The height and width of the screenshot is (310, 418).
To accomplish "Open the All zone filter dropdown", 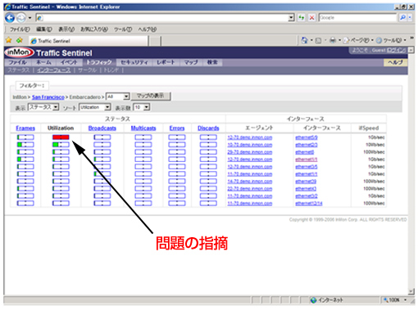I will pos(117,97).
